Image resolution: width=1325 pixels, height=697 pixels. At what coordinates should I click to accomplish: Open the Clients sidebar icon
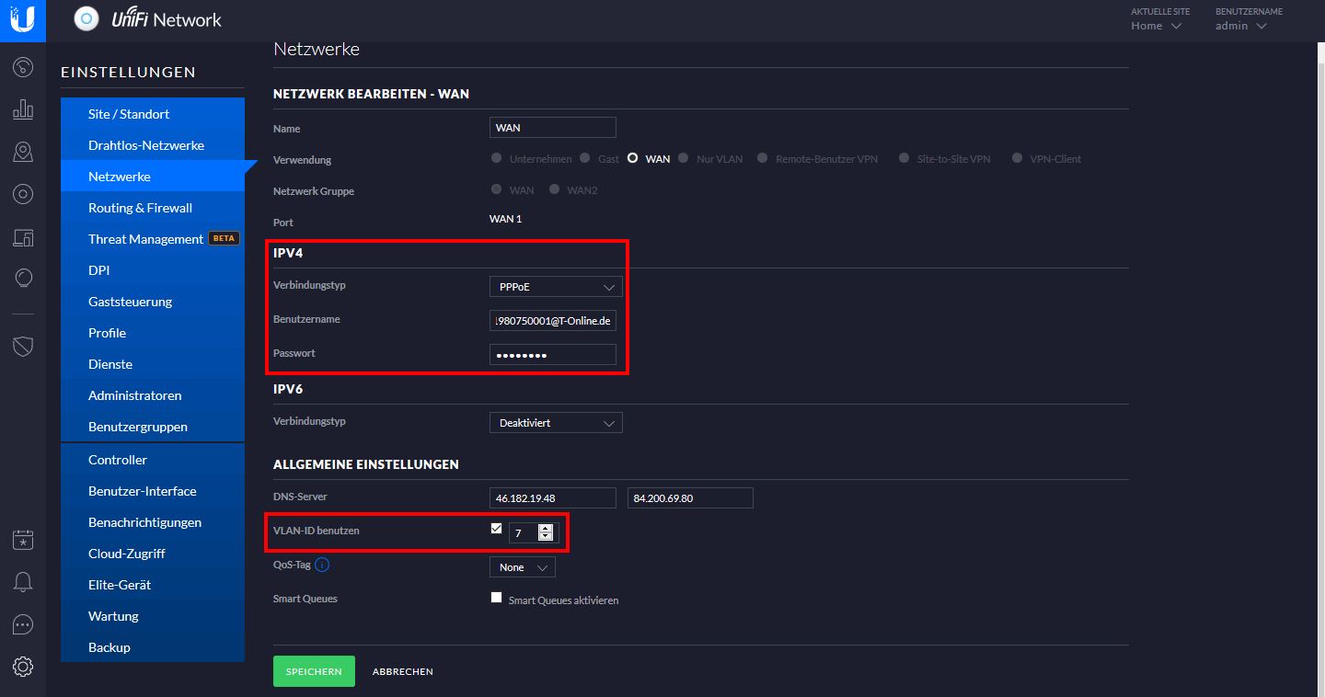[x=23, y=238]
